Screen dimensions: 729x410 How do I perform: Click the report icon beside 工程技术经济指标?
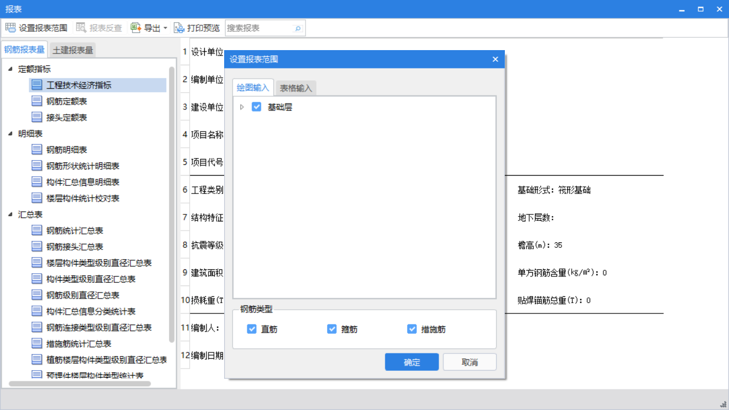tap(37, 85)
